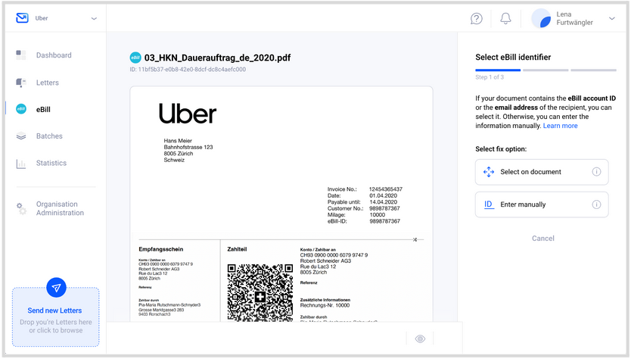
Task: Expand the user account menu chevron
Action: point(611,18)
